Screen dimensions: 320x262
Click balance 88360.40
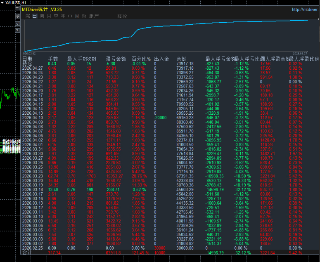coord(185,122)
